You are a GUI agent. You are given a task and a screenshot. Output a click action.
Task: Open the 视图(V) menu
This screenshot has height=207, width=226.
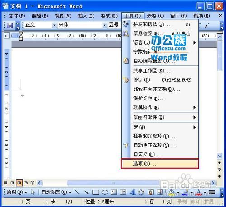click(63, 16)
